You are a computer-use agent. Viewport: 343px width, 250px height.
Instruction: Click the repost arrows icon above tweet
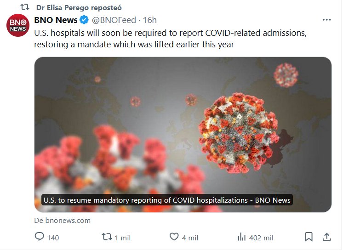pos(25,8)
